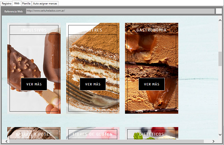The image size is (224, 145).
Task: Open the DIETÉTICOS category
Action: pos(151,134)
